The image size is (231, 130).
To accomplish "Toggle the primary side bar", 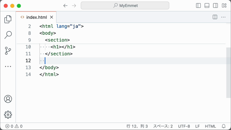I will click(198, 6).
